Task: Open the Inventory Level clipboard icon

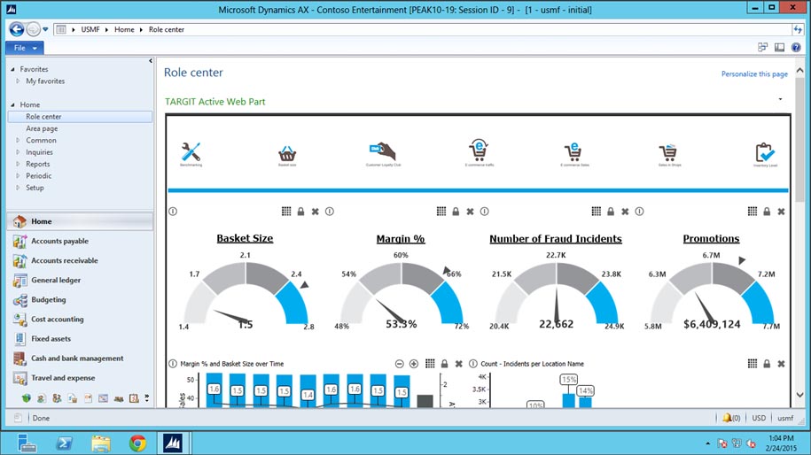Action: pos(765,152)
